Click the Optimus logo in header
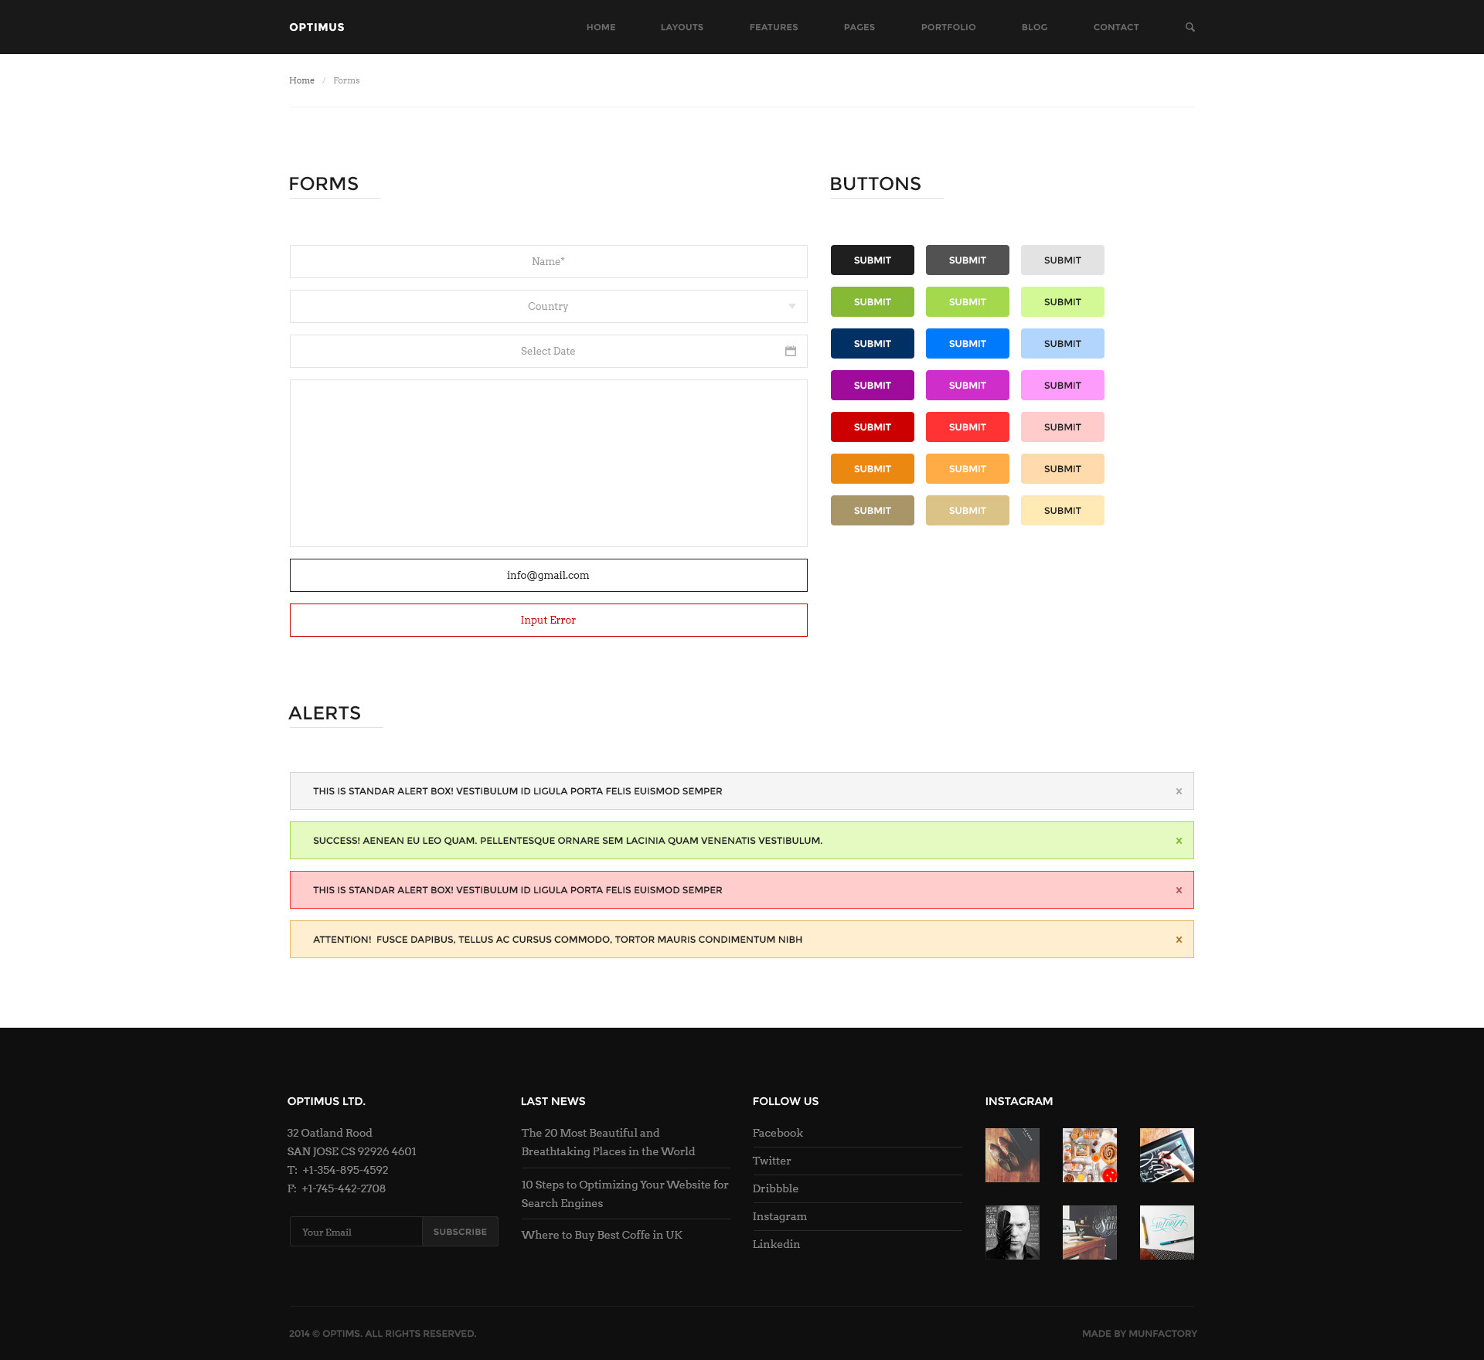 (317, 27)
